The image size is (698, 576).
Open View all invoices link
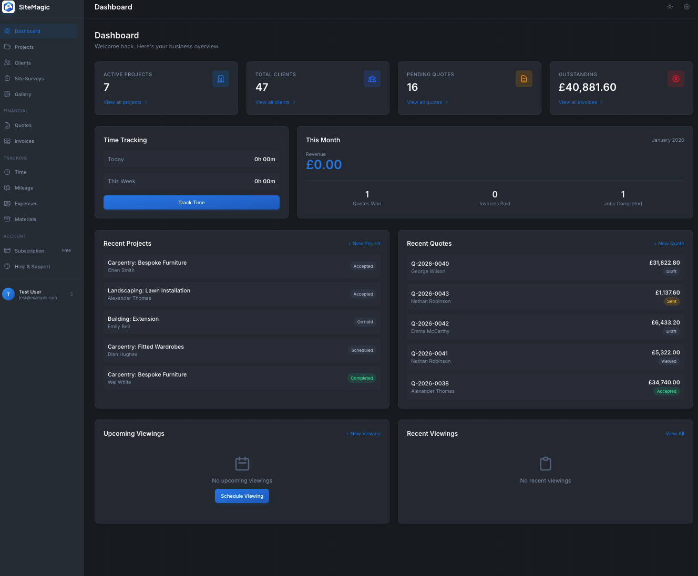(578, 102)
